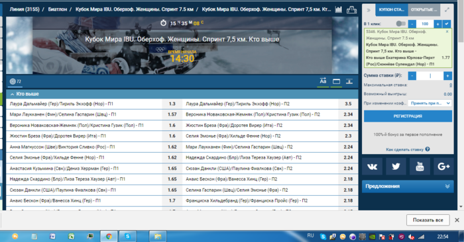Open the 'Как сделать ставку' link
Image resolution: width=464 pixels, height=242 pixels.
pos(404,149)
